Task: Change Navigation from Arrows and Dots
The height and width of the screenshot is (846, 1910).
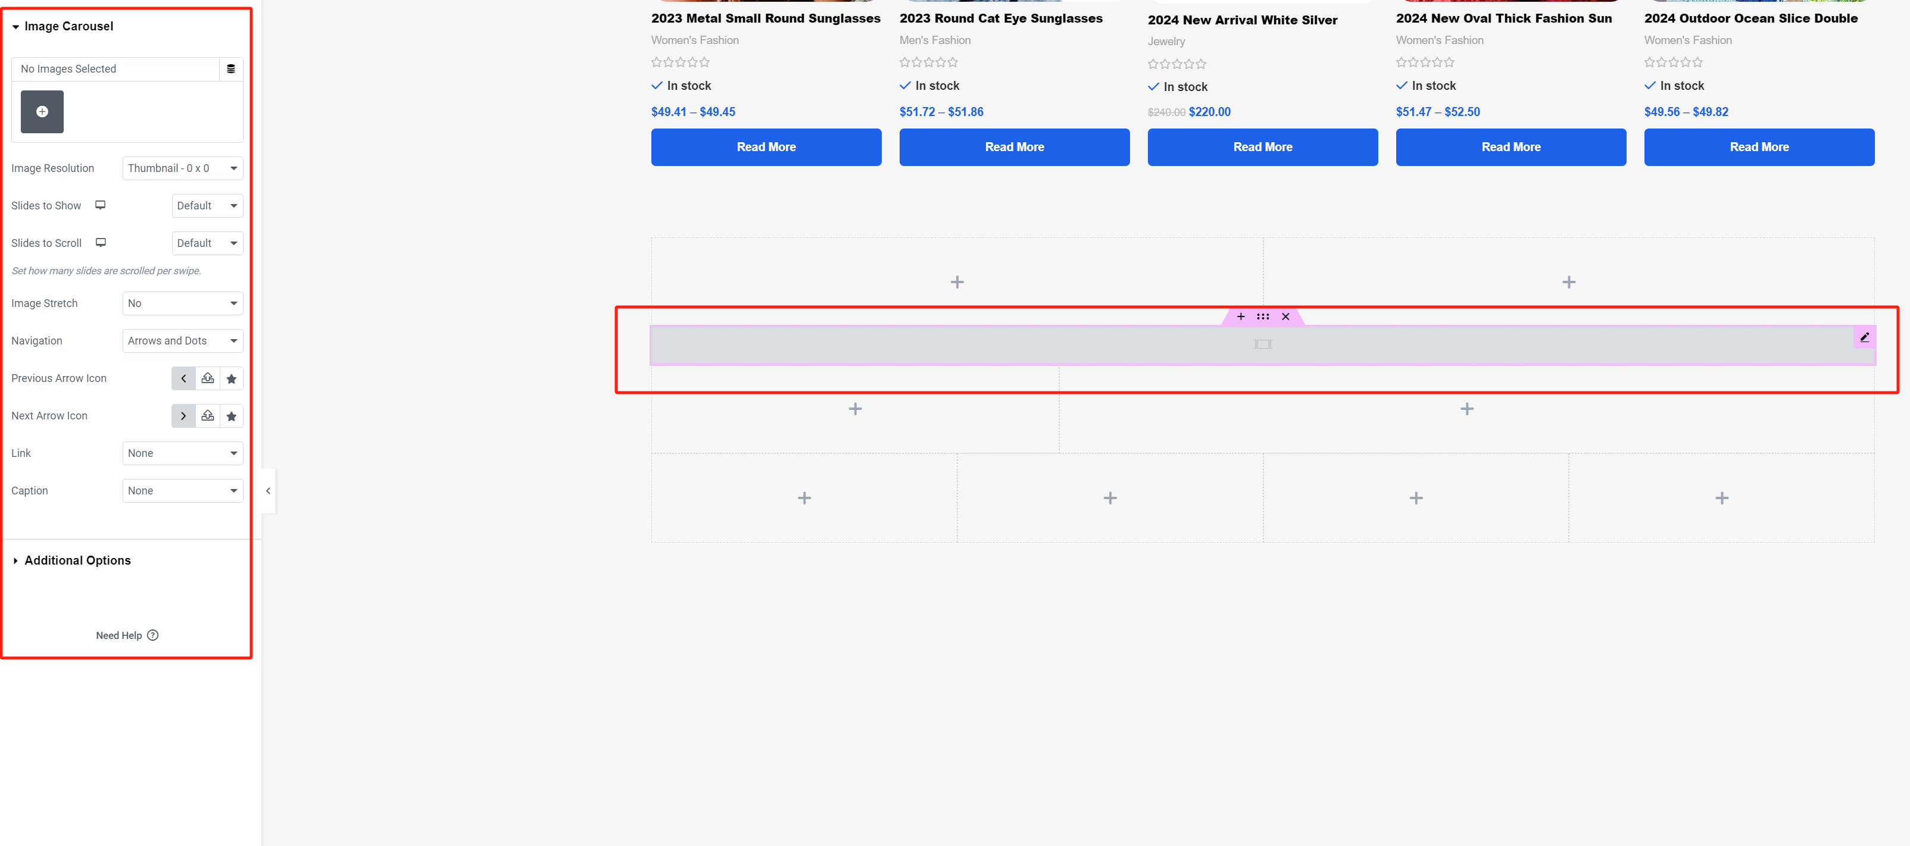Action: click(x=182, y=340)
